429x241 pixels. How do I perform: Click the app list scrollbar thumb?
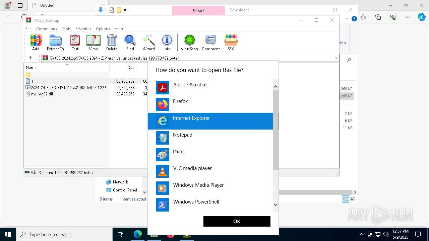tap(275, 130)
